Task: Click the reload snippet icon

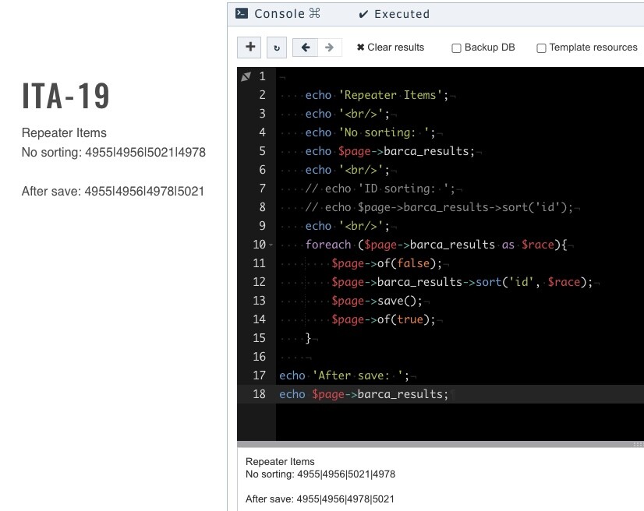Action: [x=276, y=48]
